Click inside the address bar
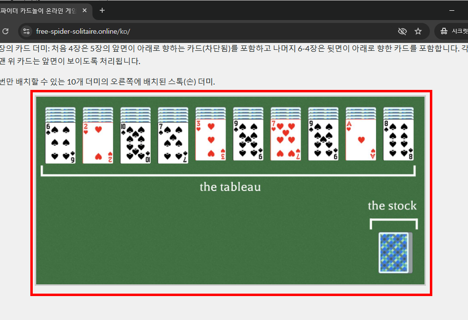Screen dimensions: 468x320 coord(147,31)
